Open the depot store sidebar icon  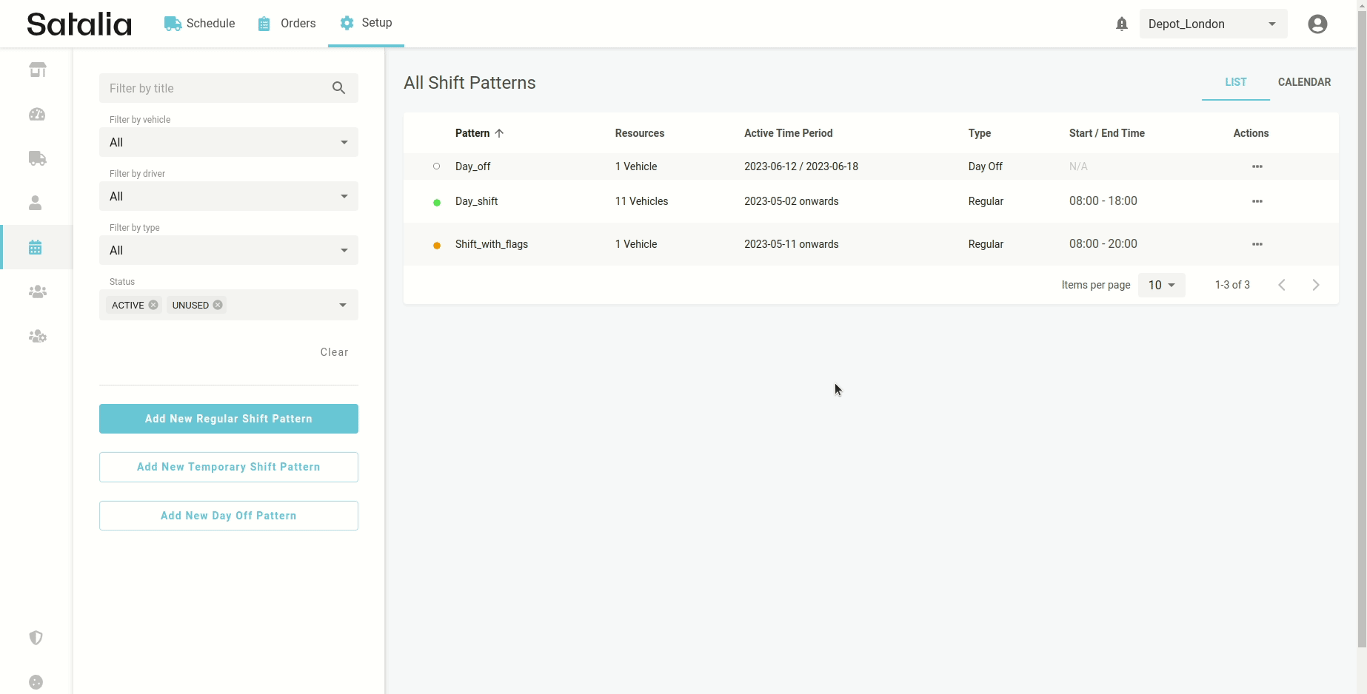tap(37, 70)
